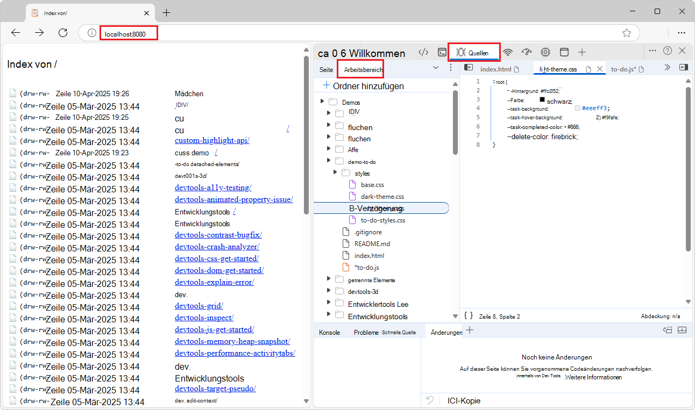
Task: Click Ordner hinzufügen to add folder
Action: [x=363, y=86]
